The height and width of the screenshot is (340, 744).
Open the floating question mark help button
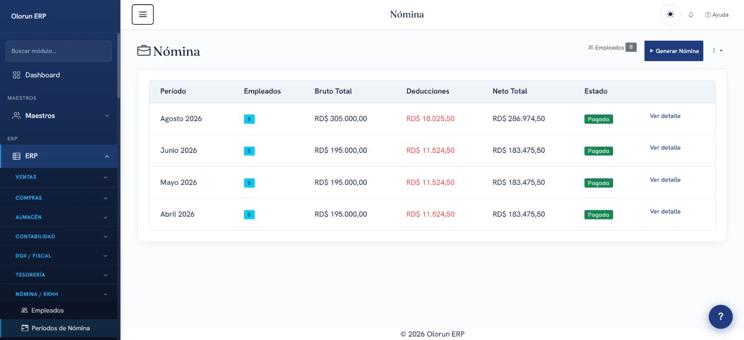tap(720, 316)
